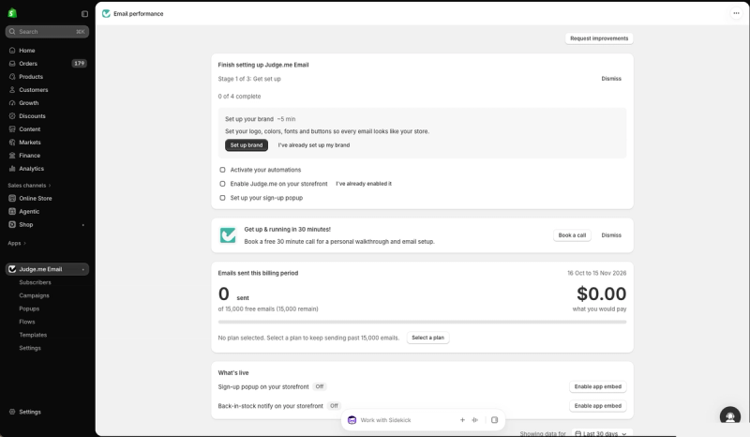The width and height of the screenshot is (750, 437).
Task: Click the emails sent progress bar
Action: (422, 323)
